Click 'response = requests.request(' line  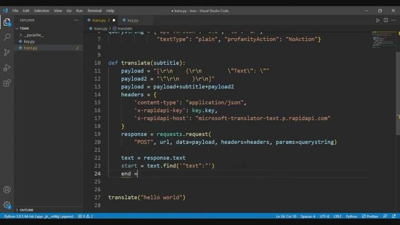click(x=166, y=134)
